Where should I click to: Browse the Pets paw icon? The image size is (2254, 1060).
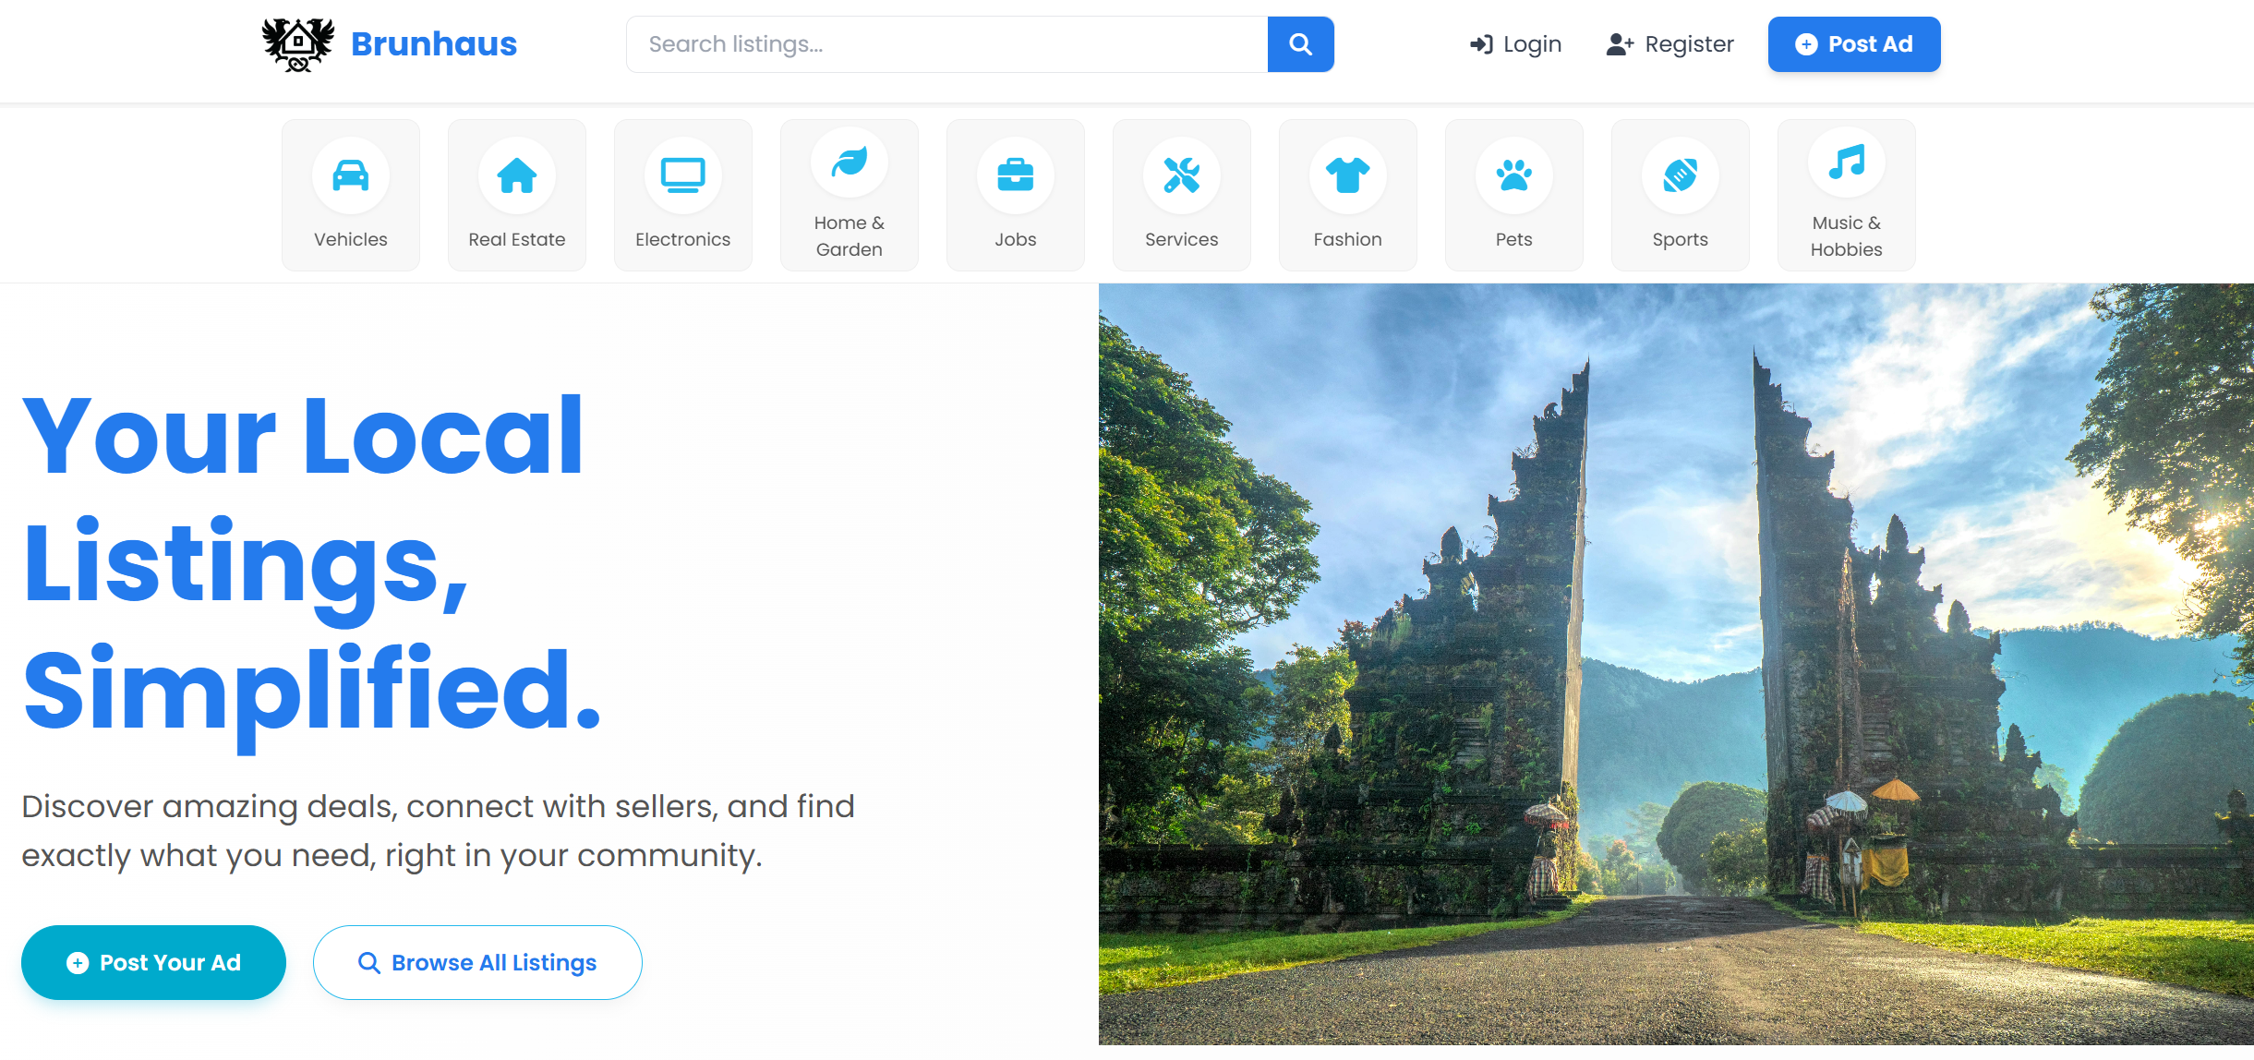coord(1514,175)
